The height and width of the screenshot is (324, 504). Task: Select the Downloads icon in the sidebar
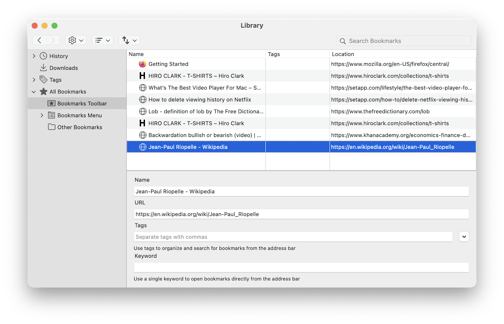coord(43,68)
